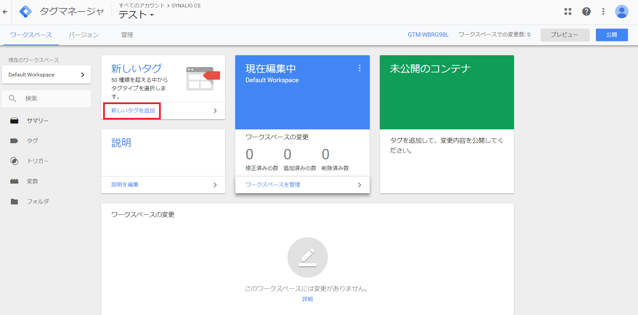This screenshot has height=315, width=638.
Task: Click the ワークスペースを管理 link
Action: [273, 185]
